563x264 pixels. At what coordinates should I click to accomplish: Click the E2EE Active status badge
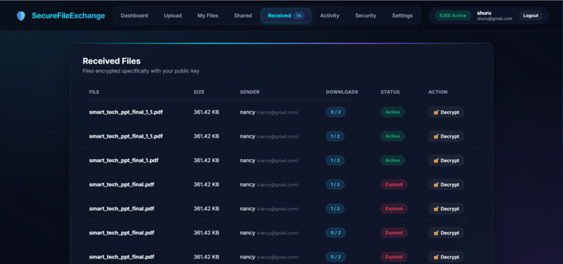click(x=453, y=16)
